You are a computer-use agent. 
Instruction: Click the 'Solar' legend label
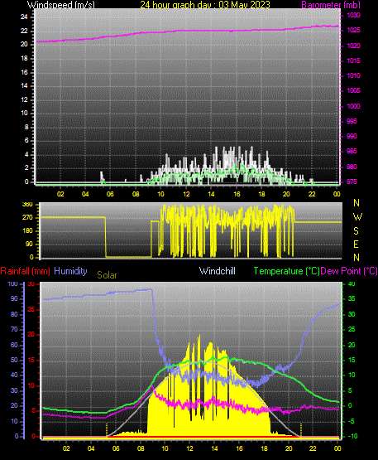(x=107, y=275)
